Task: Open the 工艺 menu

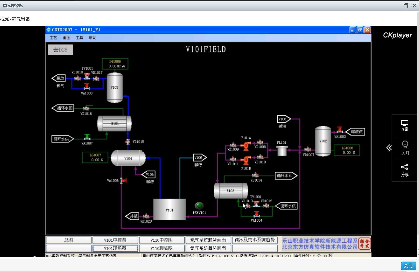Action: (x=53, y=38)
